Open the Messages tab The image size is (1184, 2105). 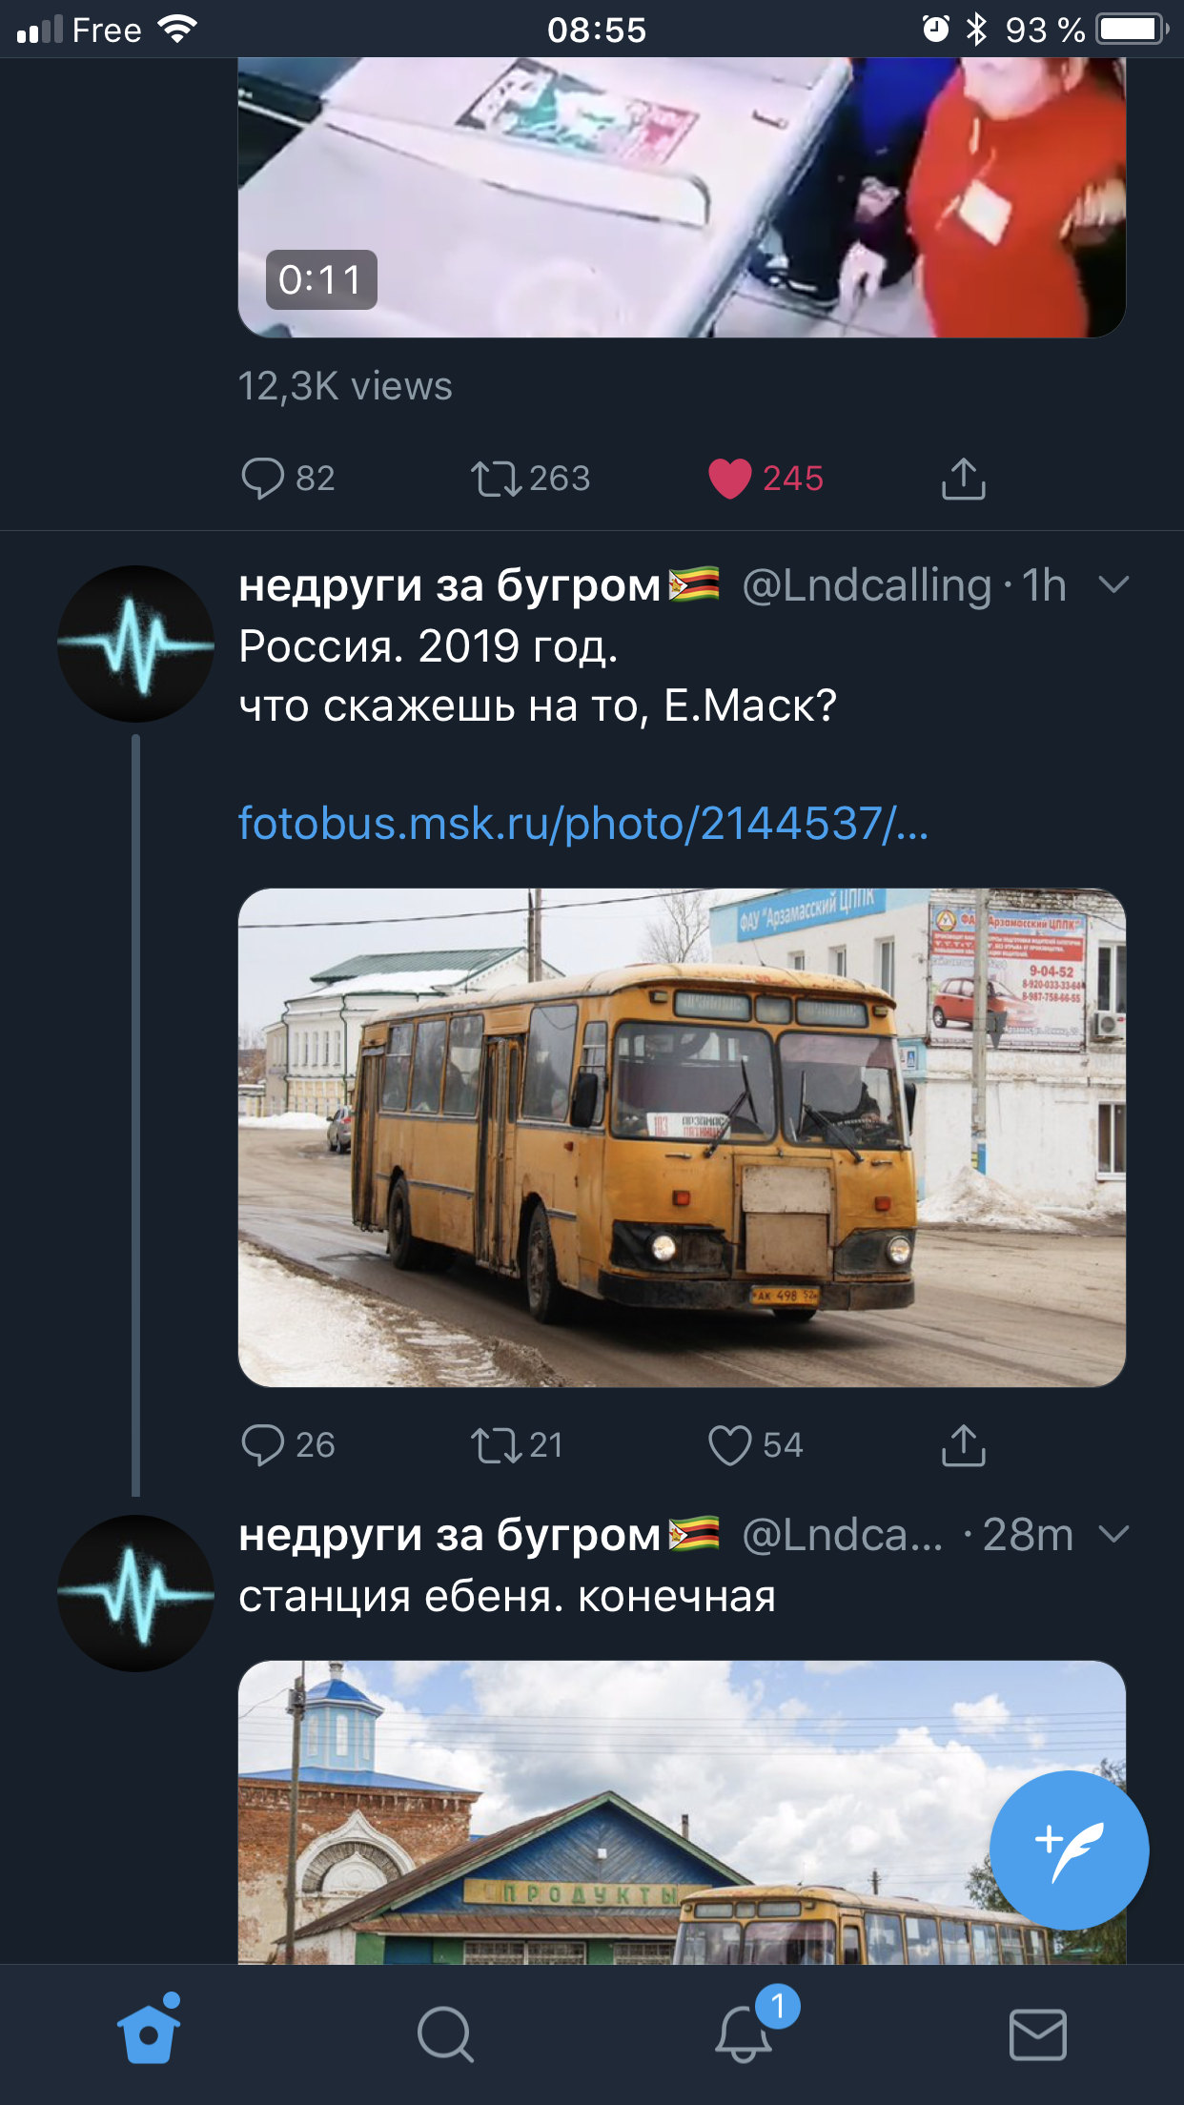click(1037, 2034)
